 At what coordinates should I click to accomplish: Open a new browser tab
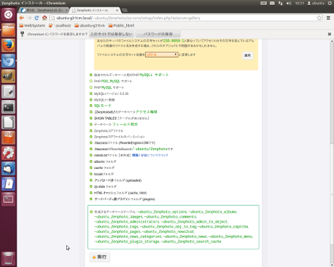(125, 10)
